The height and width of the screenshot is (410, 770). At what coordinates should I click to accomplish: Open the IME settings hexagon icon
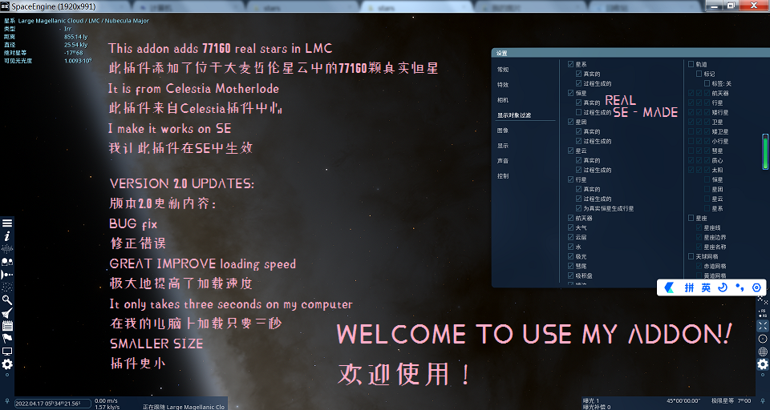click(x=756, y=287)
